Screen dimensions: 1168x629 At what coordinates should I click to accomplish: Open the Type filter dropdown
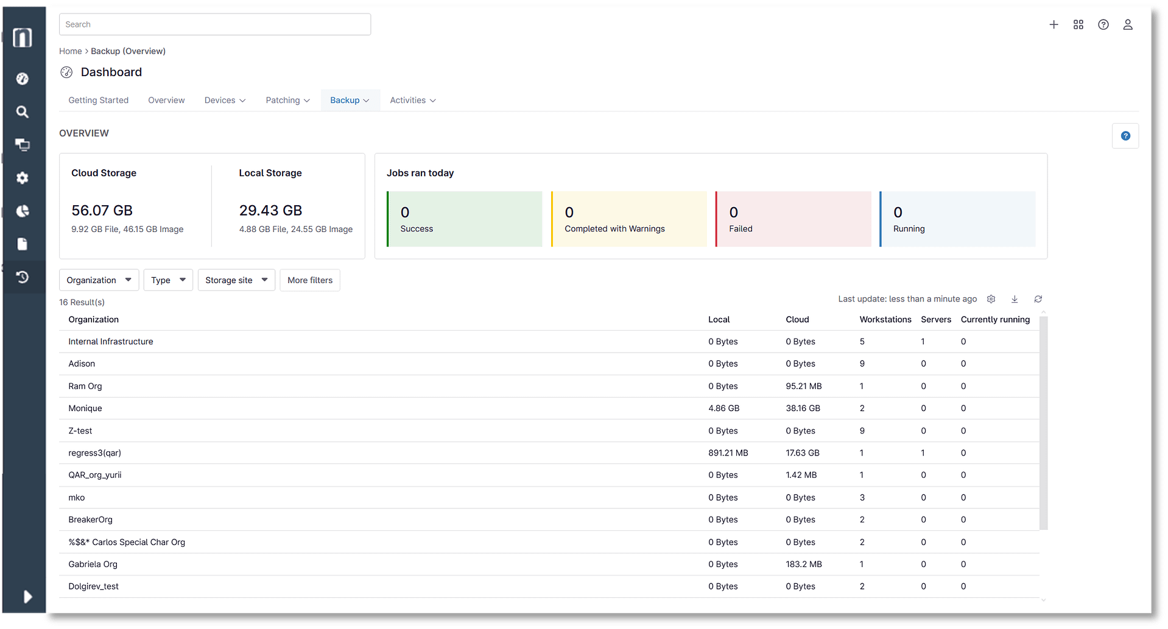[x=167, y=279]
